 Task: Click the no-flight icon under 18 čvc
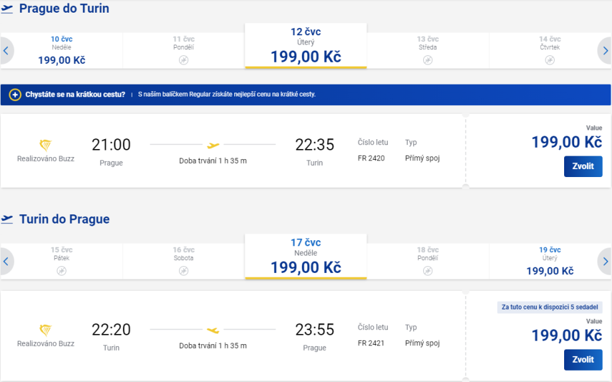point(428,271)
